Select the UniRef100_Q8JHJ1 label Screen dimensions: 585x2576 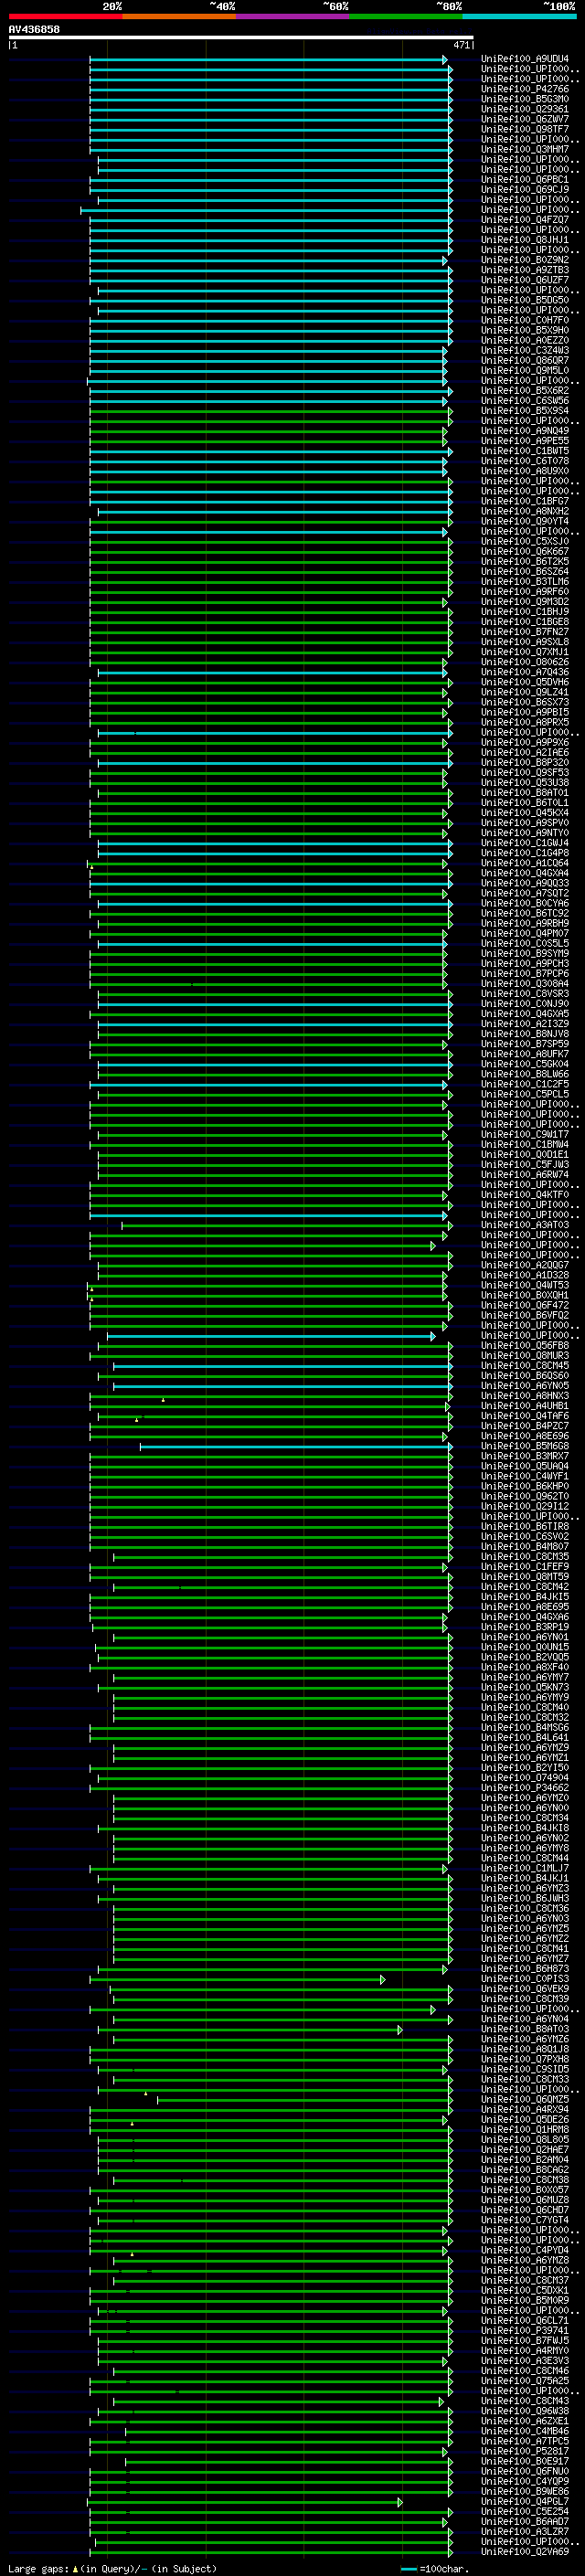(525, 240)
